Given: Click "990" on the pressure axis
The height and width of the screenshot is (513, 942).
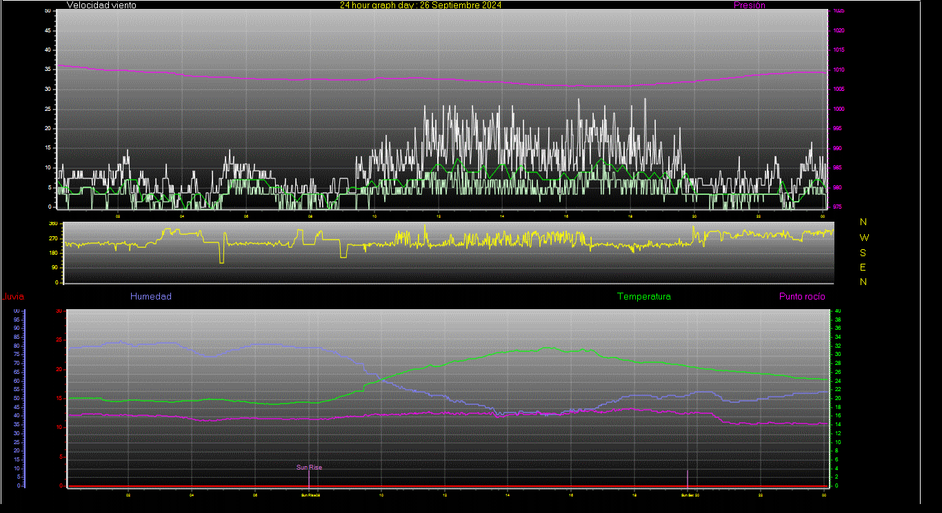Looking at the screenshot, I should point(836,148).
